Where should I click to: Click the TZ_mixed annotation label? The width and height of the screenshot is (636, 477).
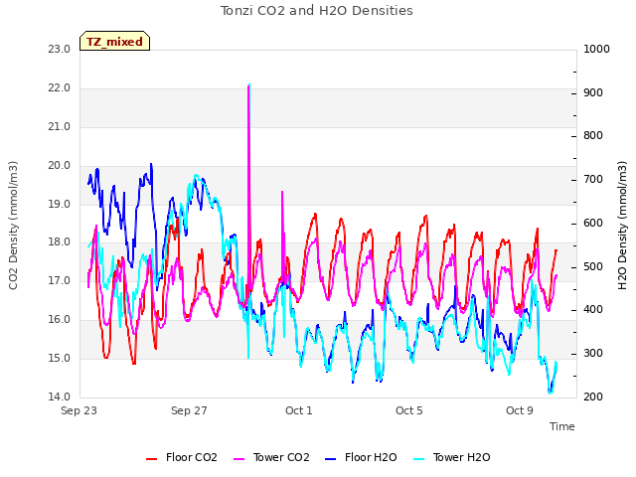tap(115, 42)
